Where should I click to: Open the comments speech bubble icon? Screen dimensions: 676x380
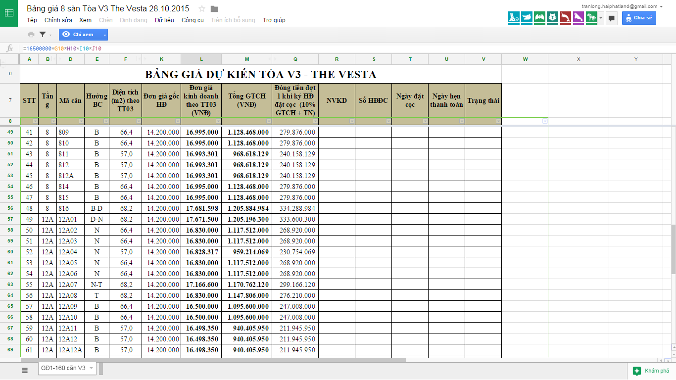(x=612, y=18)
